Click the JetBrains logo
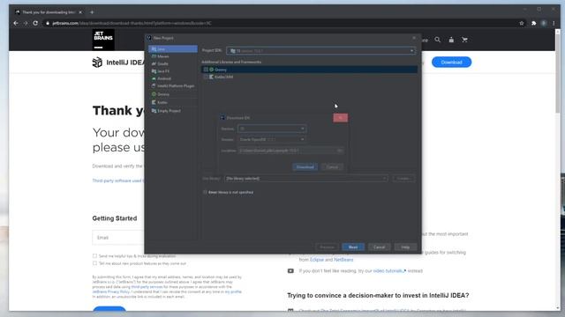The width and height of the screenshot is (565, 317). [x=103, y=40]
